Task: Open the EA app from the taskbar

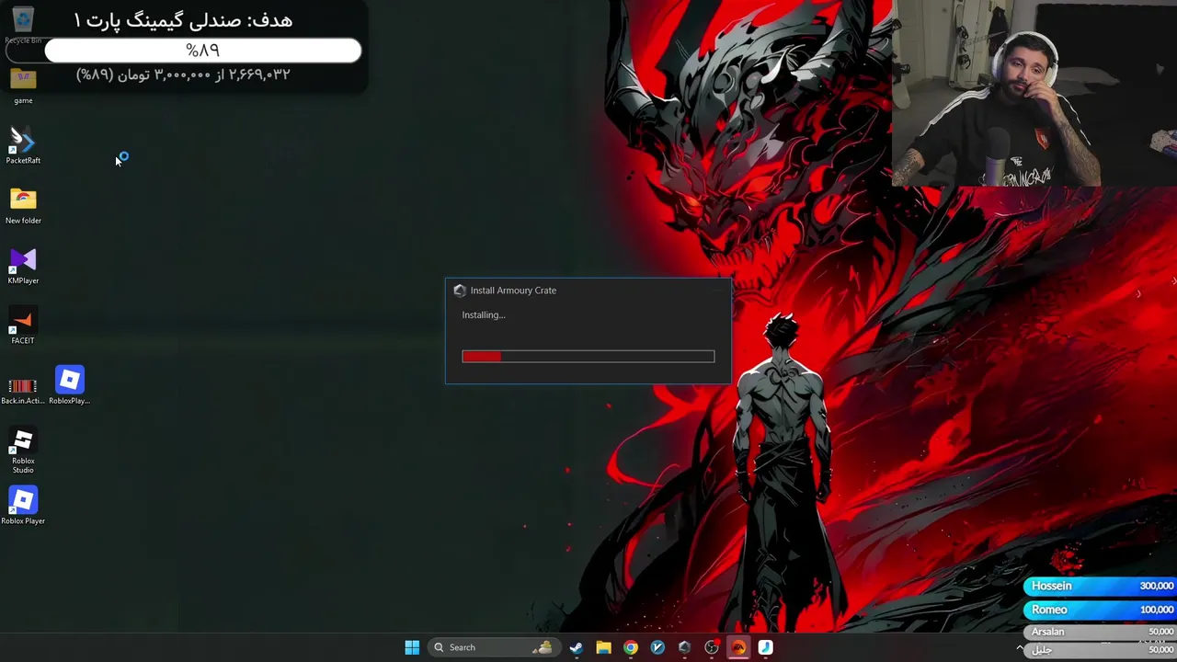Action: pos(738,647)
